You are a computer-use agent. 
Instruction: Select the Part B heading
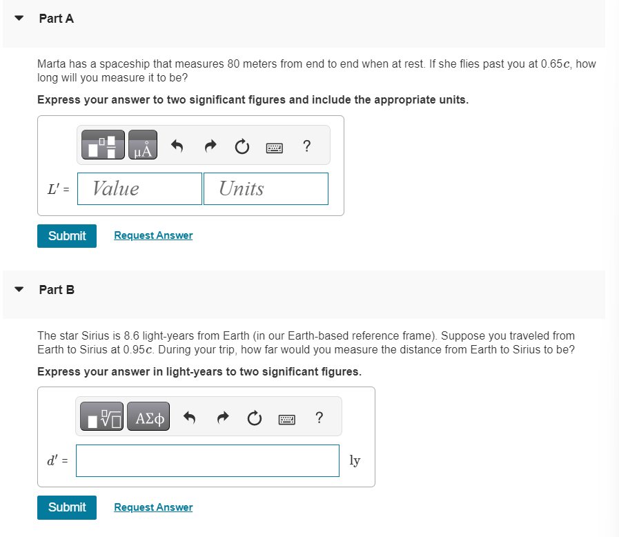point(55,290)
